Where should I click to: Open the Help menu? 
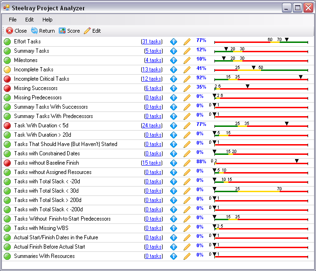click(48, 20)
